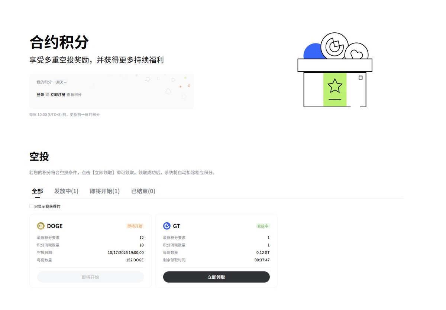Click the UID: -- text

point(61,82)
